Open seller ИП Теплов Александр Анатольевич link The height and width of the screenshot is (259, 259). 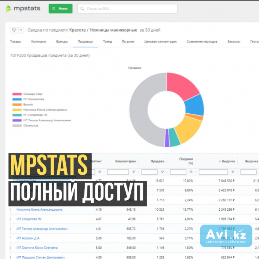click(x=42, y=229)
